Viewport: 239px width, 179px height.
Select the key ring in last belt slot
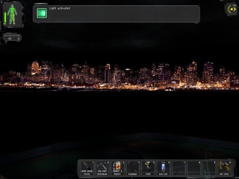(224, 168)
